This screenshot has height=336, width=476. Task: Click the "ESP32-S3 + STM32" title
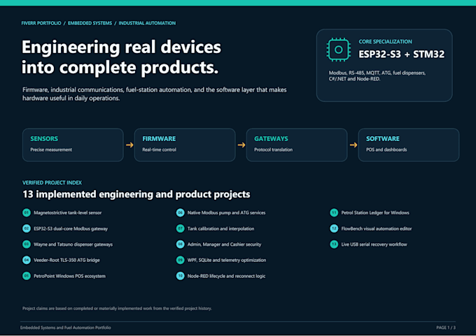(401, 54)
